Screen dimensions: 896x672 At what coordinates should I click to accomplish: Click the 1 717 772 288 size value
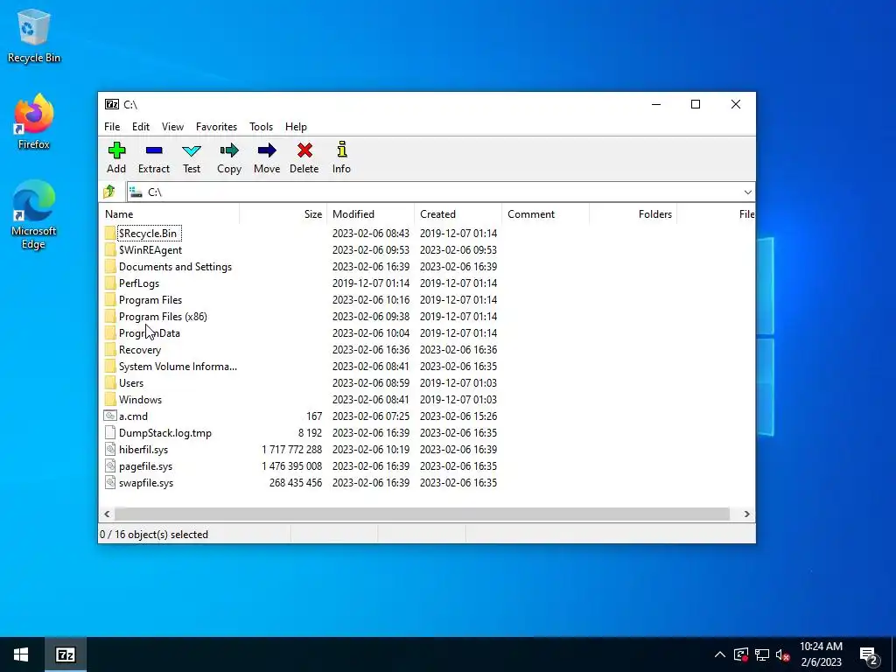292,450
